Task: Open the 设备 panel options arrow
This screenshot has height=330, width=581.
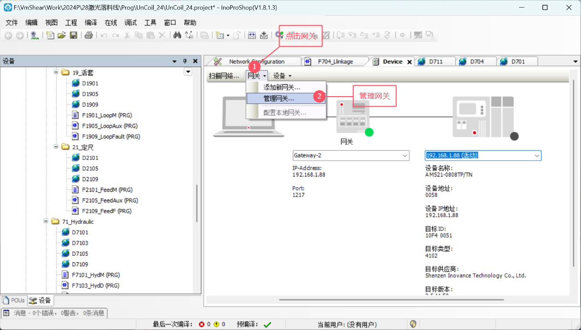Action: click(175, 61)
